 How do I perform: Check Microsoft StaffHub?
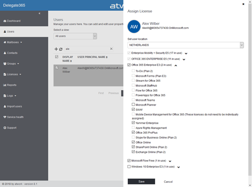point(133,85)
